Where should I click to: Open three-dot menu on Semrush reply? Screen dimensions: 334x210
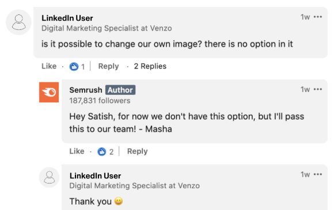318,89
